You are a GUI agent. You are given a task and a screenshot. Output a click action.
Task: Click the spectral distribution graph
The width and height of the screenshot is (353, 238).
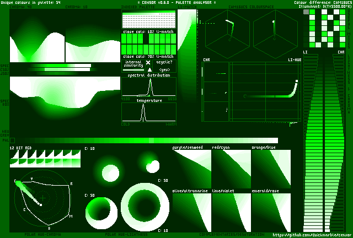click(x=148, y=88)
